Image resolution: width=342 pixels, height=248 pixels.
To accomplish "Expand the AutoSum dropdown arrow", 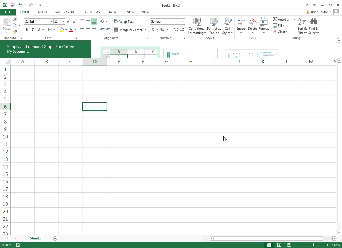I will [294, 19].
